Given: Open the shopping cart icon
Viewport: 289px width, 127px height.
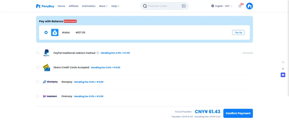Looking at the screenshot, I should pos(240,6).
